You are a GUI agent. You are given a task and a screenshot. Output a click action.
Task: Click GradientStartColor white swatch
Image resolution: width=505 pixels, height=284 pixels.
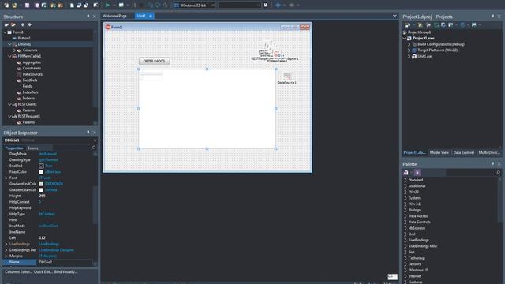point(41,190)
